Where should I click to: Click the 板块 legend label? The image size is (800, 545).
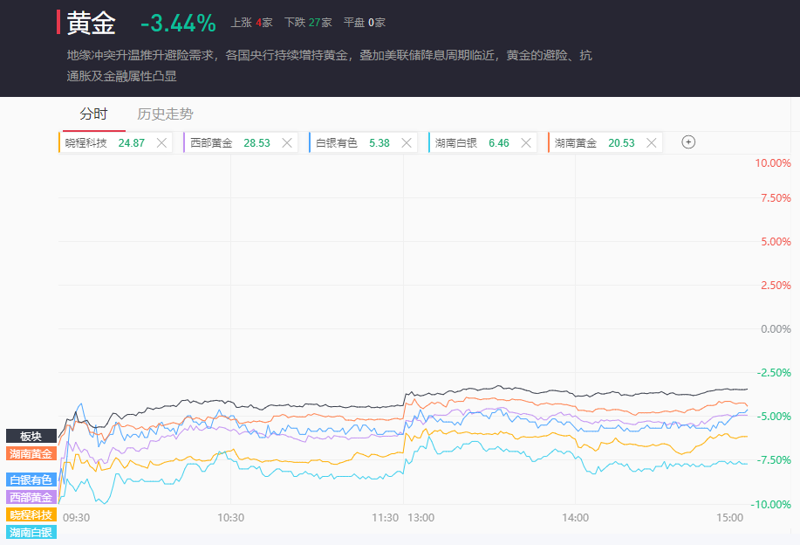pyautogui.click(x=31, y=436)
